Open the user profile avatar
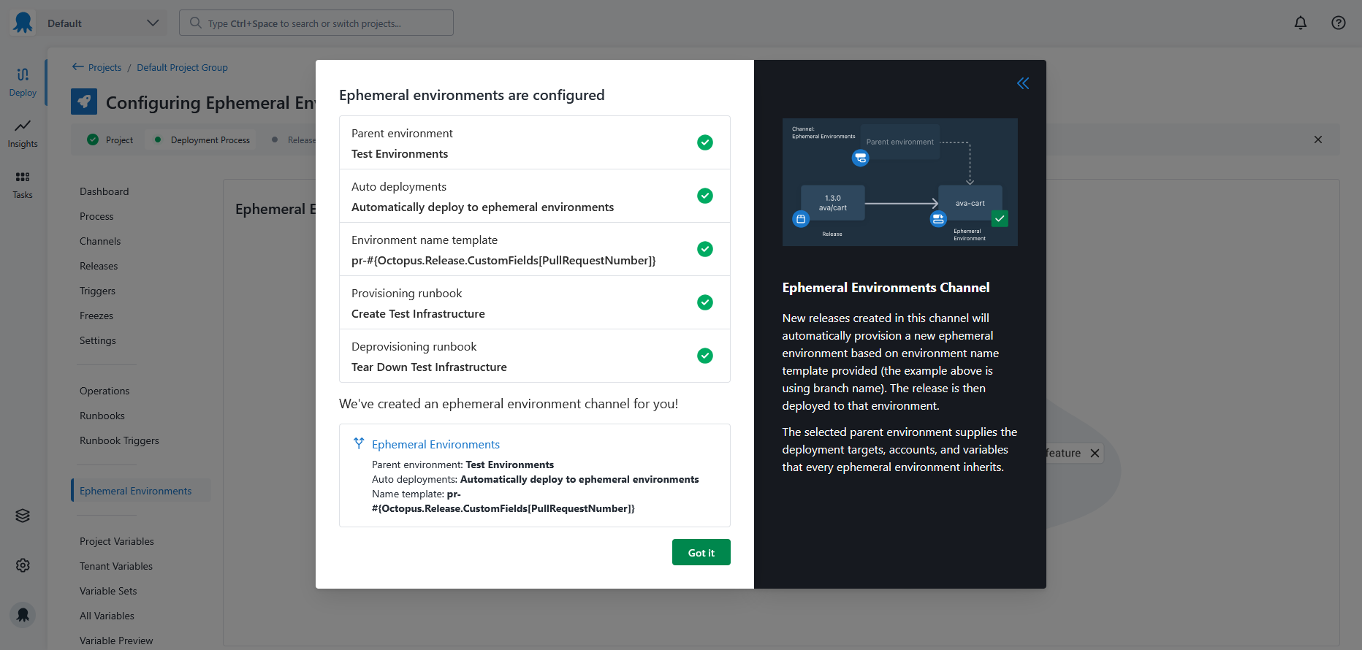 tap(23, 615)
